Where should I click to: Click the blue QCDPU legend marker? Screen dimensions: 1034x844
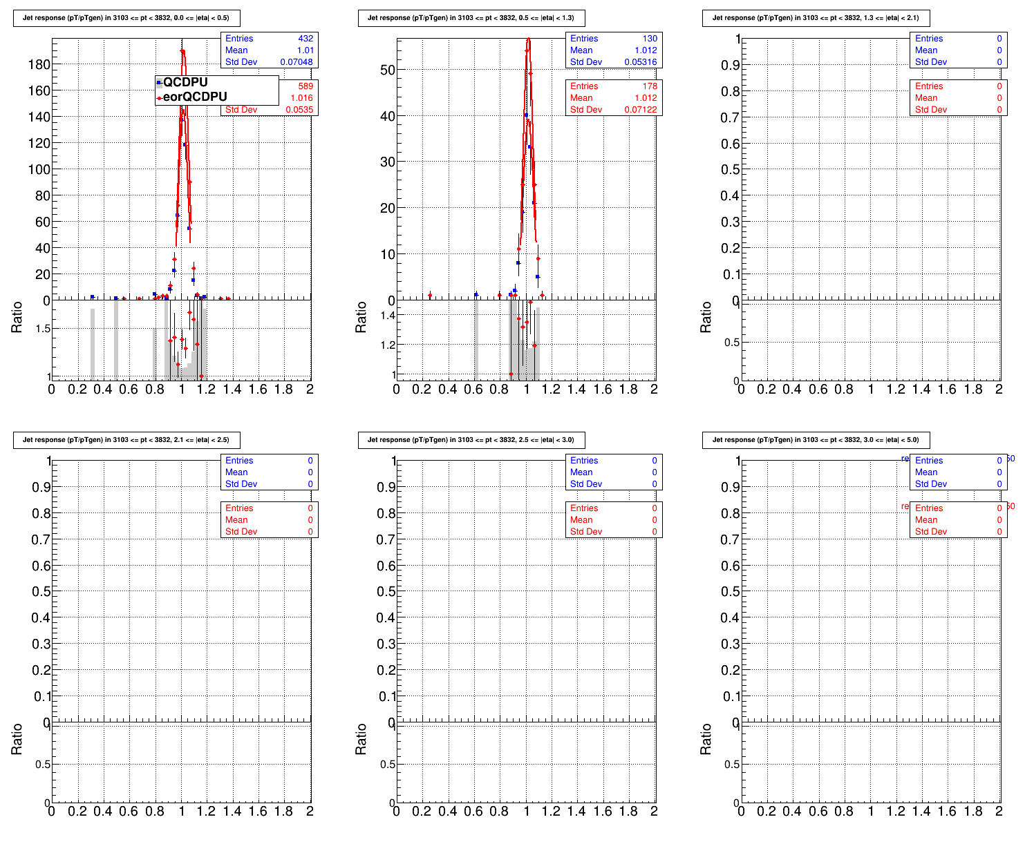(x=159, y=83)
